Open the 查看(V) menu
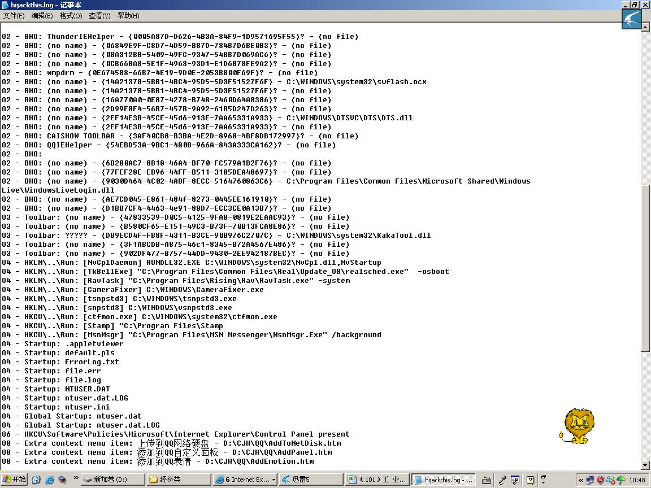The height and width of the screenshot is (488, 651). pyautogui.click(x=99, y=16)
